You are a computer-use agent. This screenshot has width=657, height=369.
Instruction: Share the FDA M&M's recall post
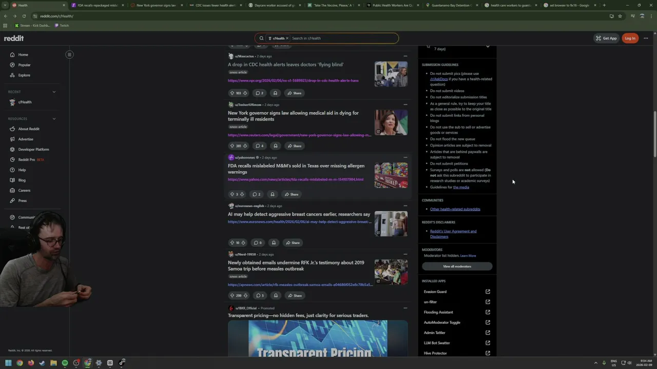click(292, 194)
